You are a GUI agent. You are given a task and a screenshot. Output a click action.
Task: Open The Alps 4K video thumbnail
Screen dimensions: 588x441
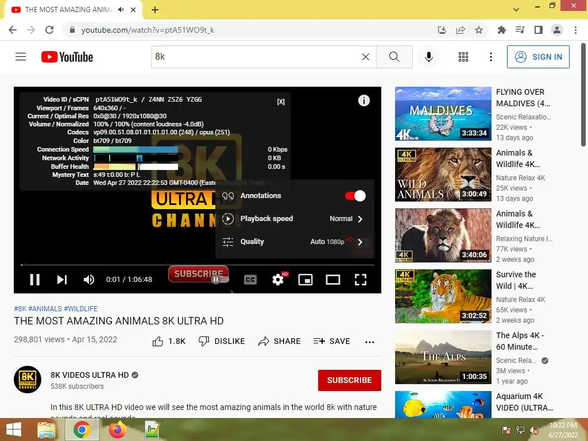443,357
